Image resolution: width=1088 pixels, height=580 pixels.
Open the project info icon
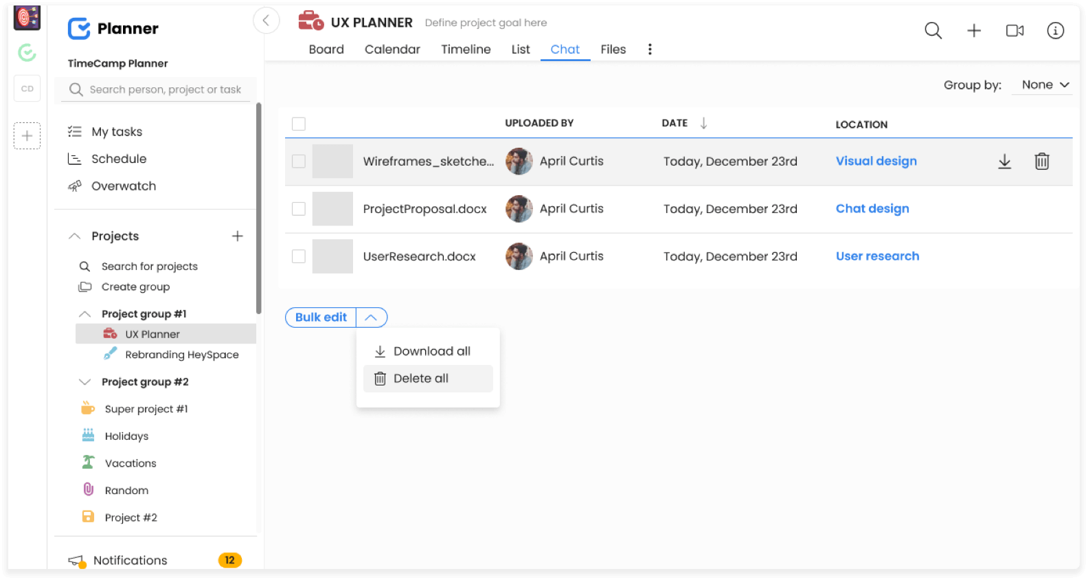(x=1055, y=30)
